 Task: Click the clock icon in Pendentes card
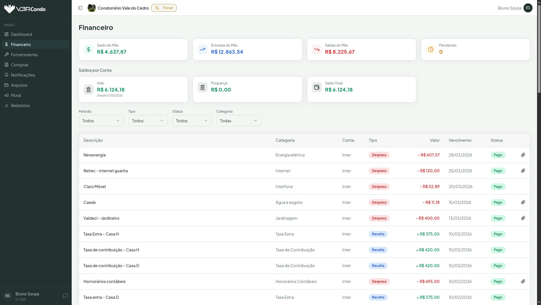point(430,49)
